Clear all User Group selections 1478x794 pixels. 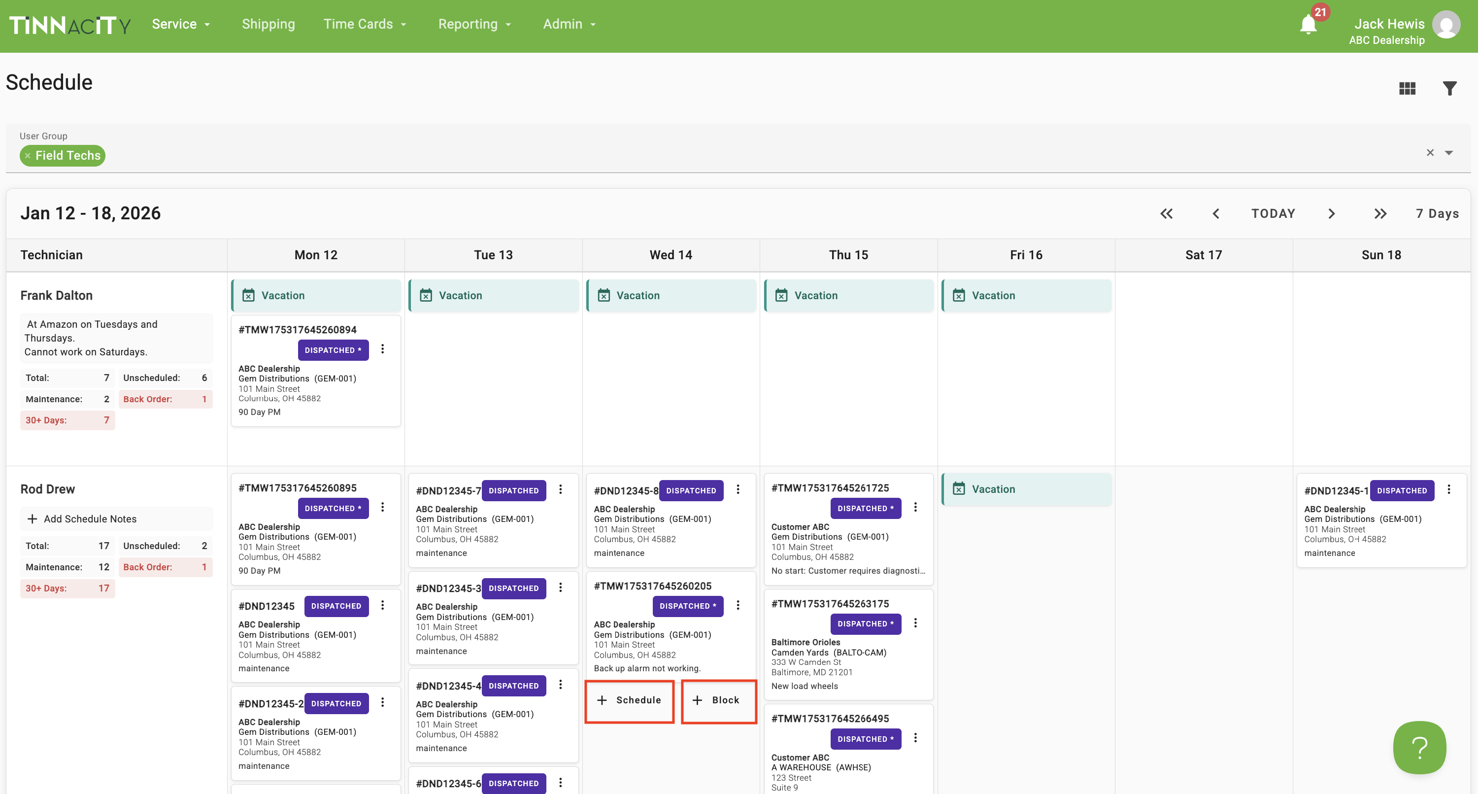pyautogui.click(x=1430, y=153)
